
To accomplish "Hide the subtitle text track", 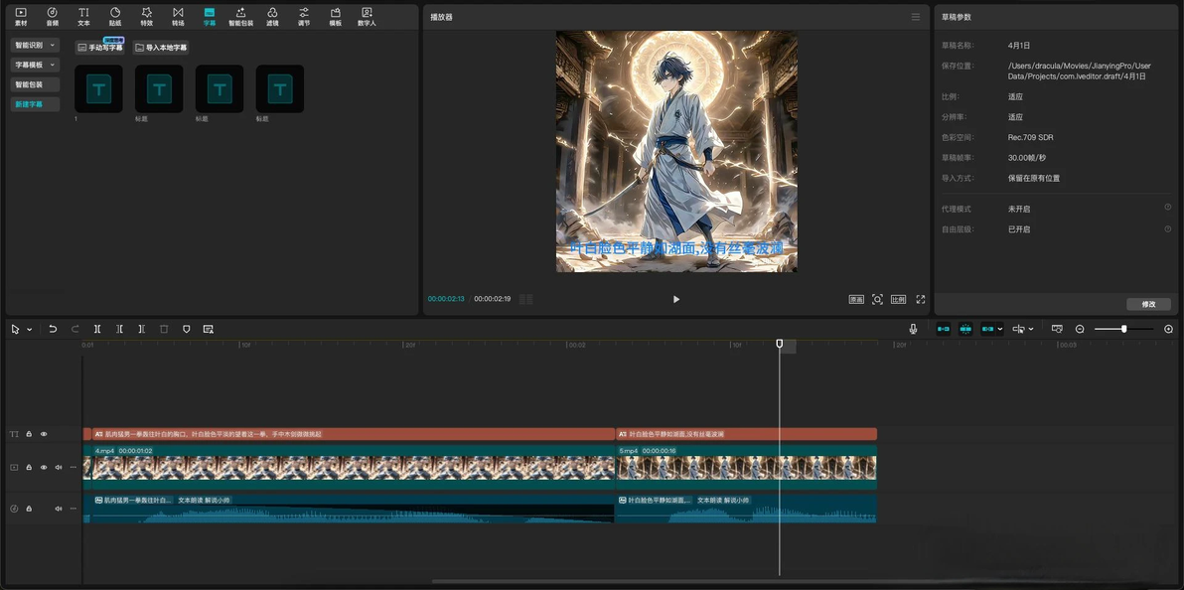I will tap(44, 434).
